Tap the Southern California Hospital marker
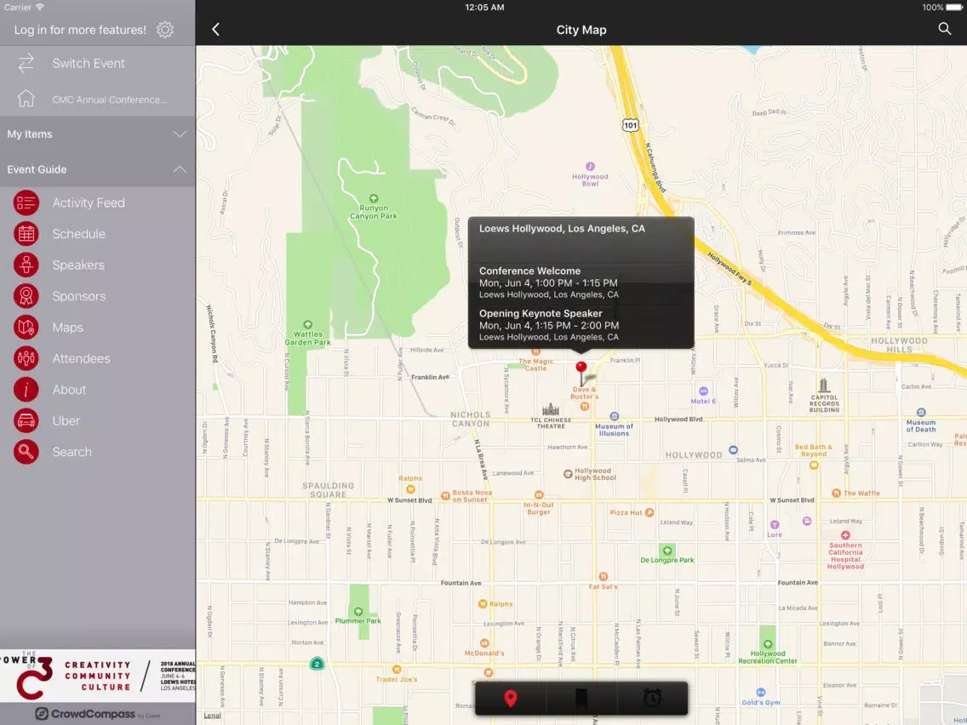The height and width of the screenshot is (725, 967). (845, 535)
